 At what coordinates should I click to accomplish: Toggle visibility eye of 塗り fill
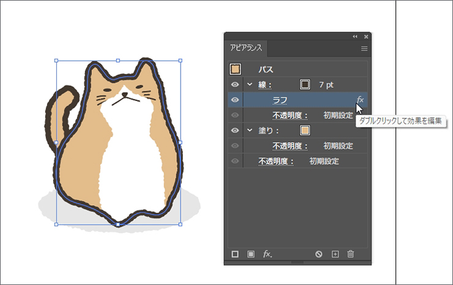click(235, 131)
